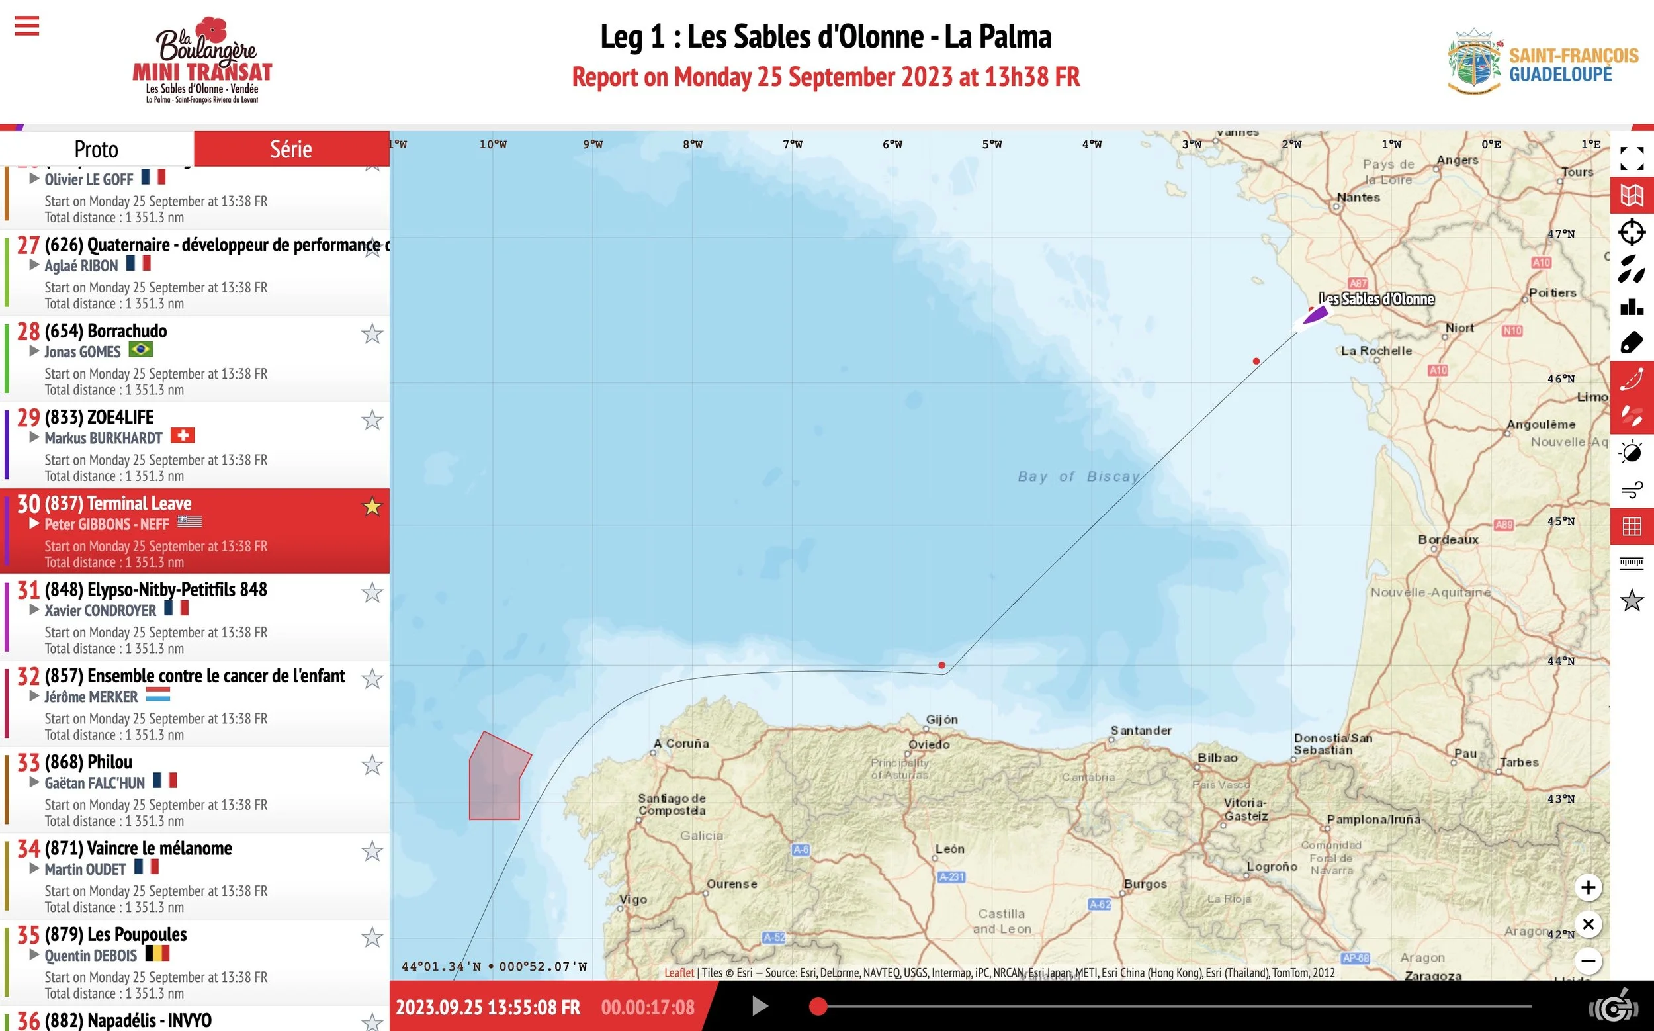
Task: Expand Jérôme MERKER skipper arrow
Action: (x=34, y=696)
